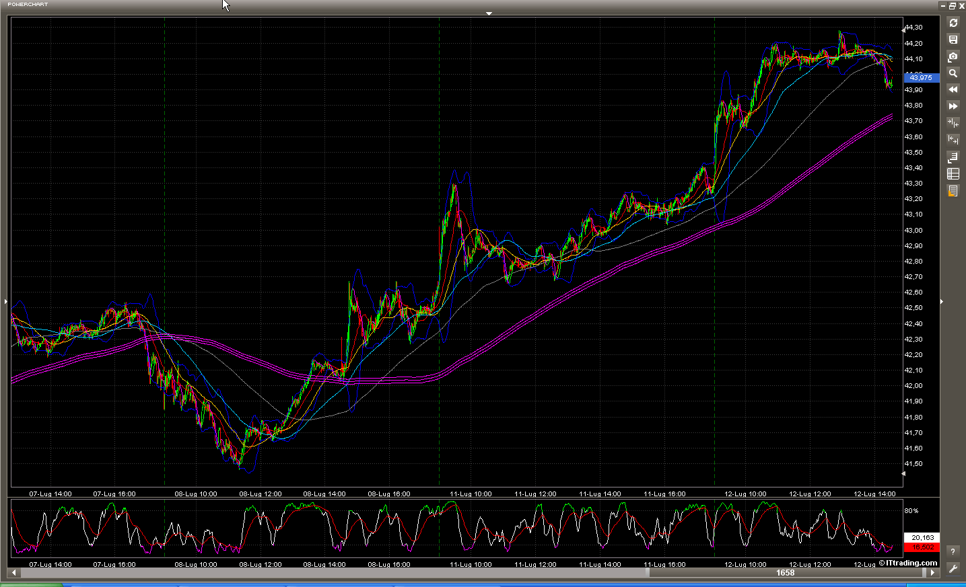Click the lower price-axis marker triangle

[903, 473]
